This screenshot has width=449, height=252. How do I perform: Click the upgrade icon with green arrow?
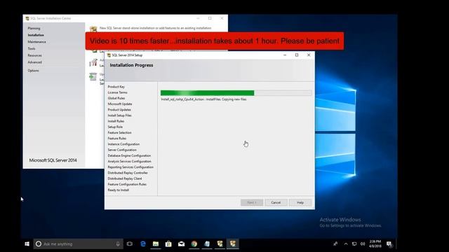click(93, 76)
